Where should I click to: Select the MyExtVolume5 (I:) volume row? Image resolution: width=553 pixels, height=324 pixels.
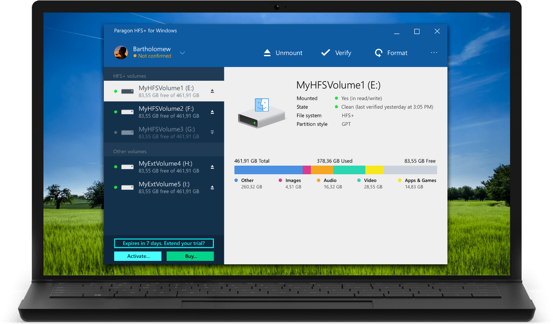164,187
